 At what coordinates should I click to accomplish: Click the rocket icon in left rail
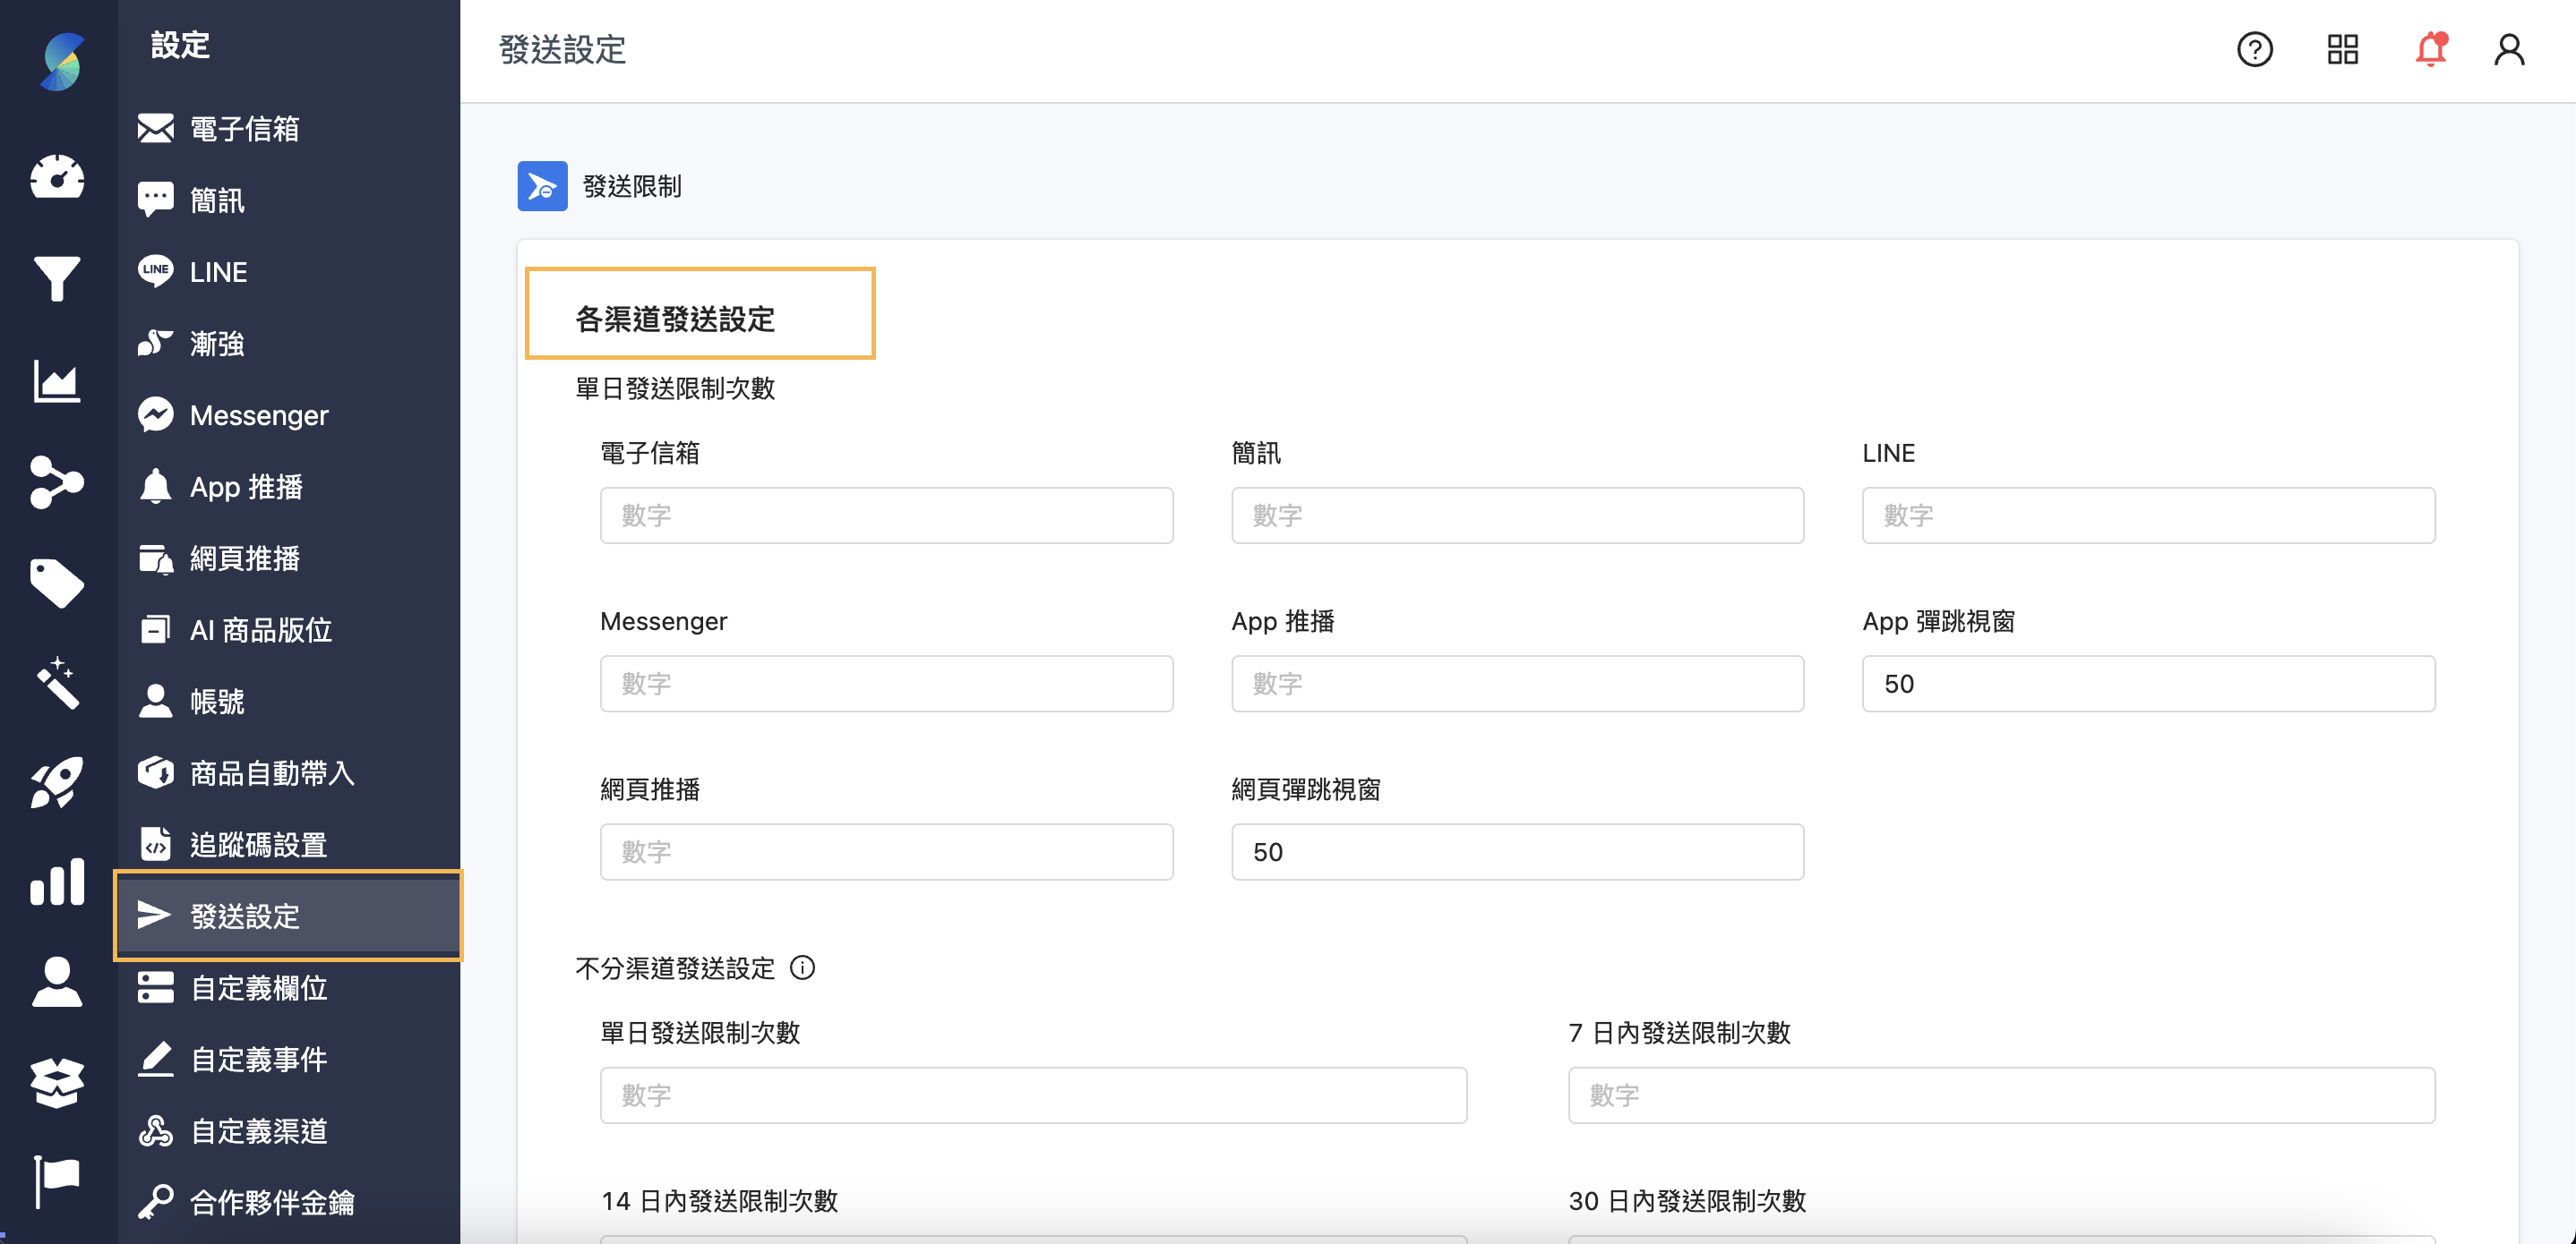pyautogui.click(x=57, y=781)
